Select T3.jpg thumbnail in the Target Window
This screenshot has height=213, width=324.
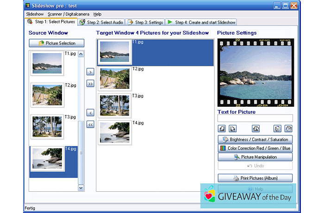pos(114,105)
